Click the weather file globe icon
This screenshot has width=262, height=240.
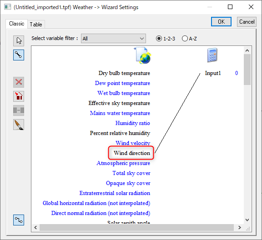(142, 55)
